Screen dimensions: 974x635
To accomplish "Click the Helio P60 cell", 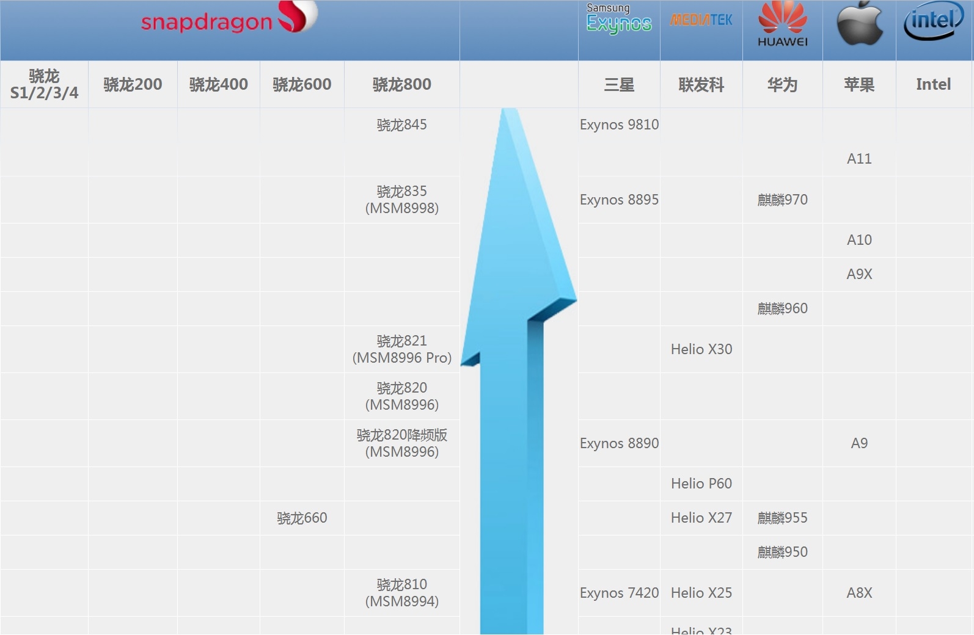I will coord(701,484).
